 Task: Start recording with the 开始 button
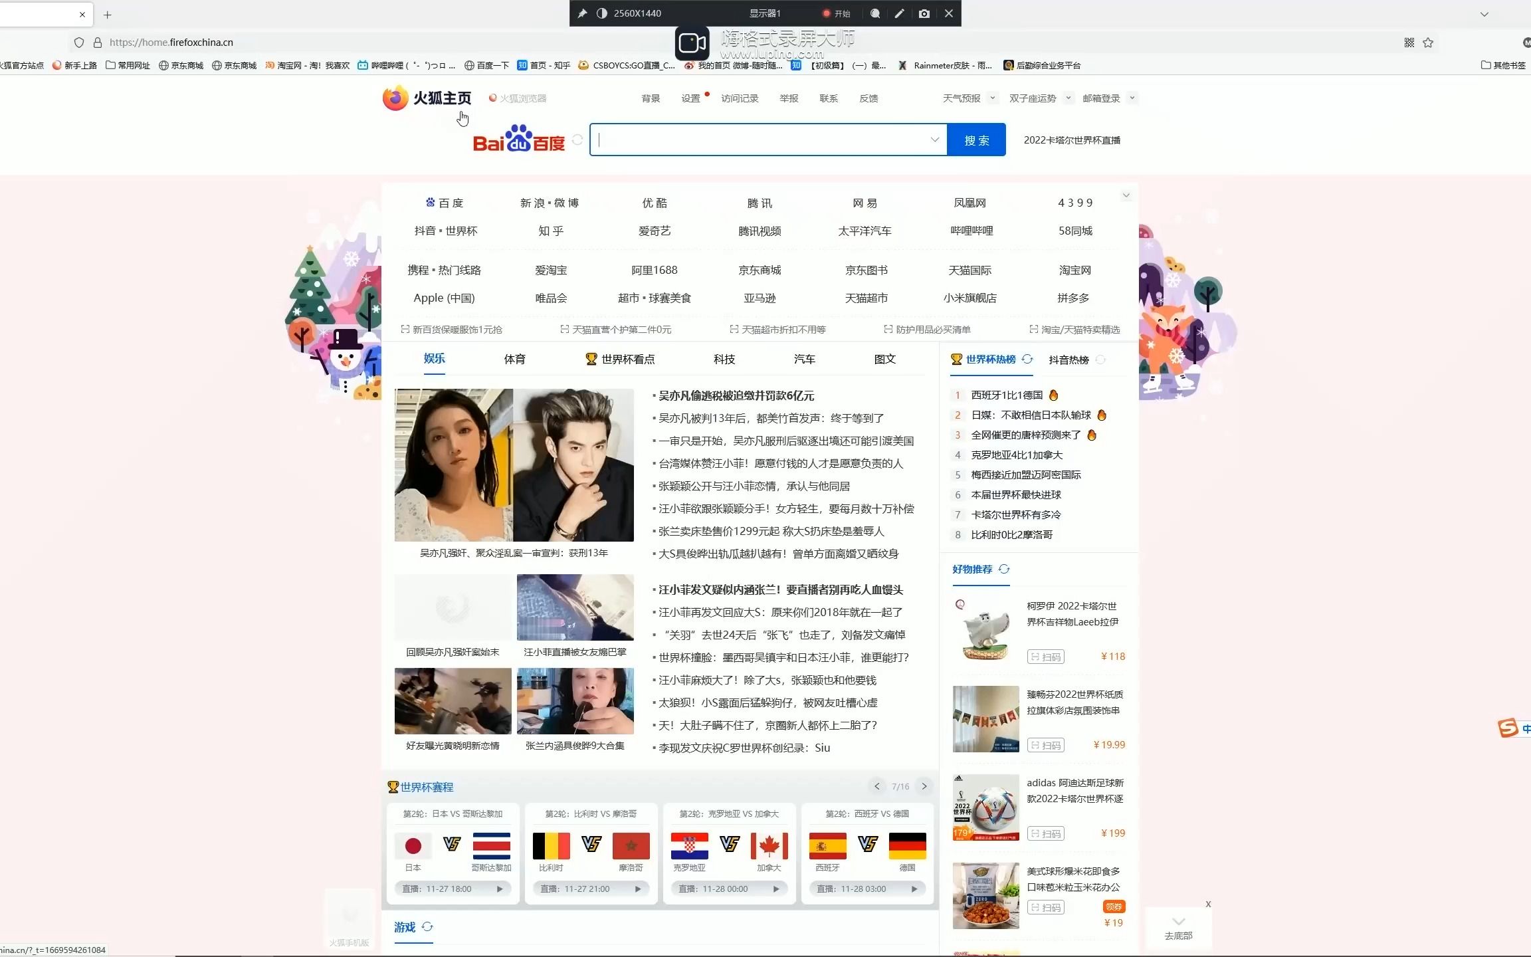coord(835,13)
